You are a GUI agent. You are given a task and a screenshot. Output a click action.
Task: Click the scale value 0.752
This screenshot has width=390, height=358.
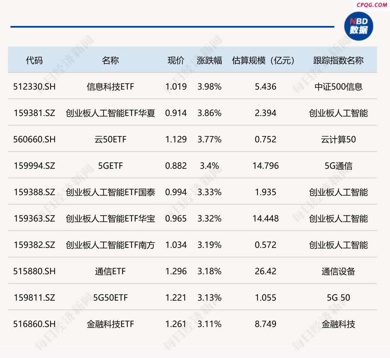(x=265, y=139)
